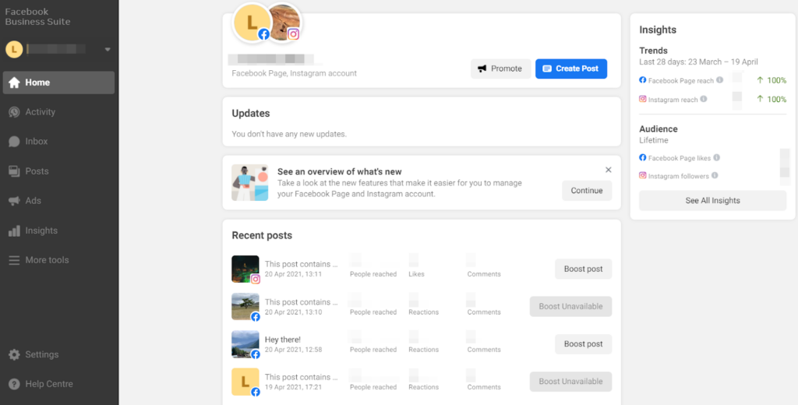
Task: Open See All Insights
Action: coord(712,201)
